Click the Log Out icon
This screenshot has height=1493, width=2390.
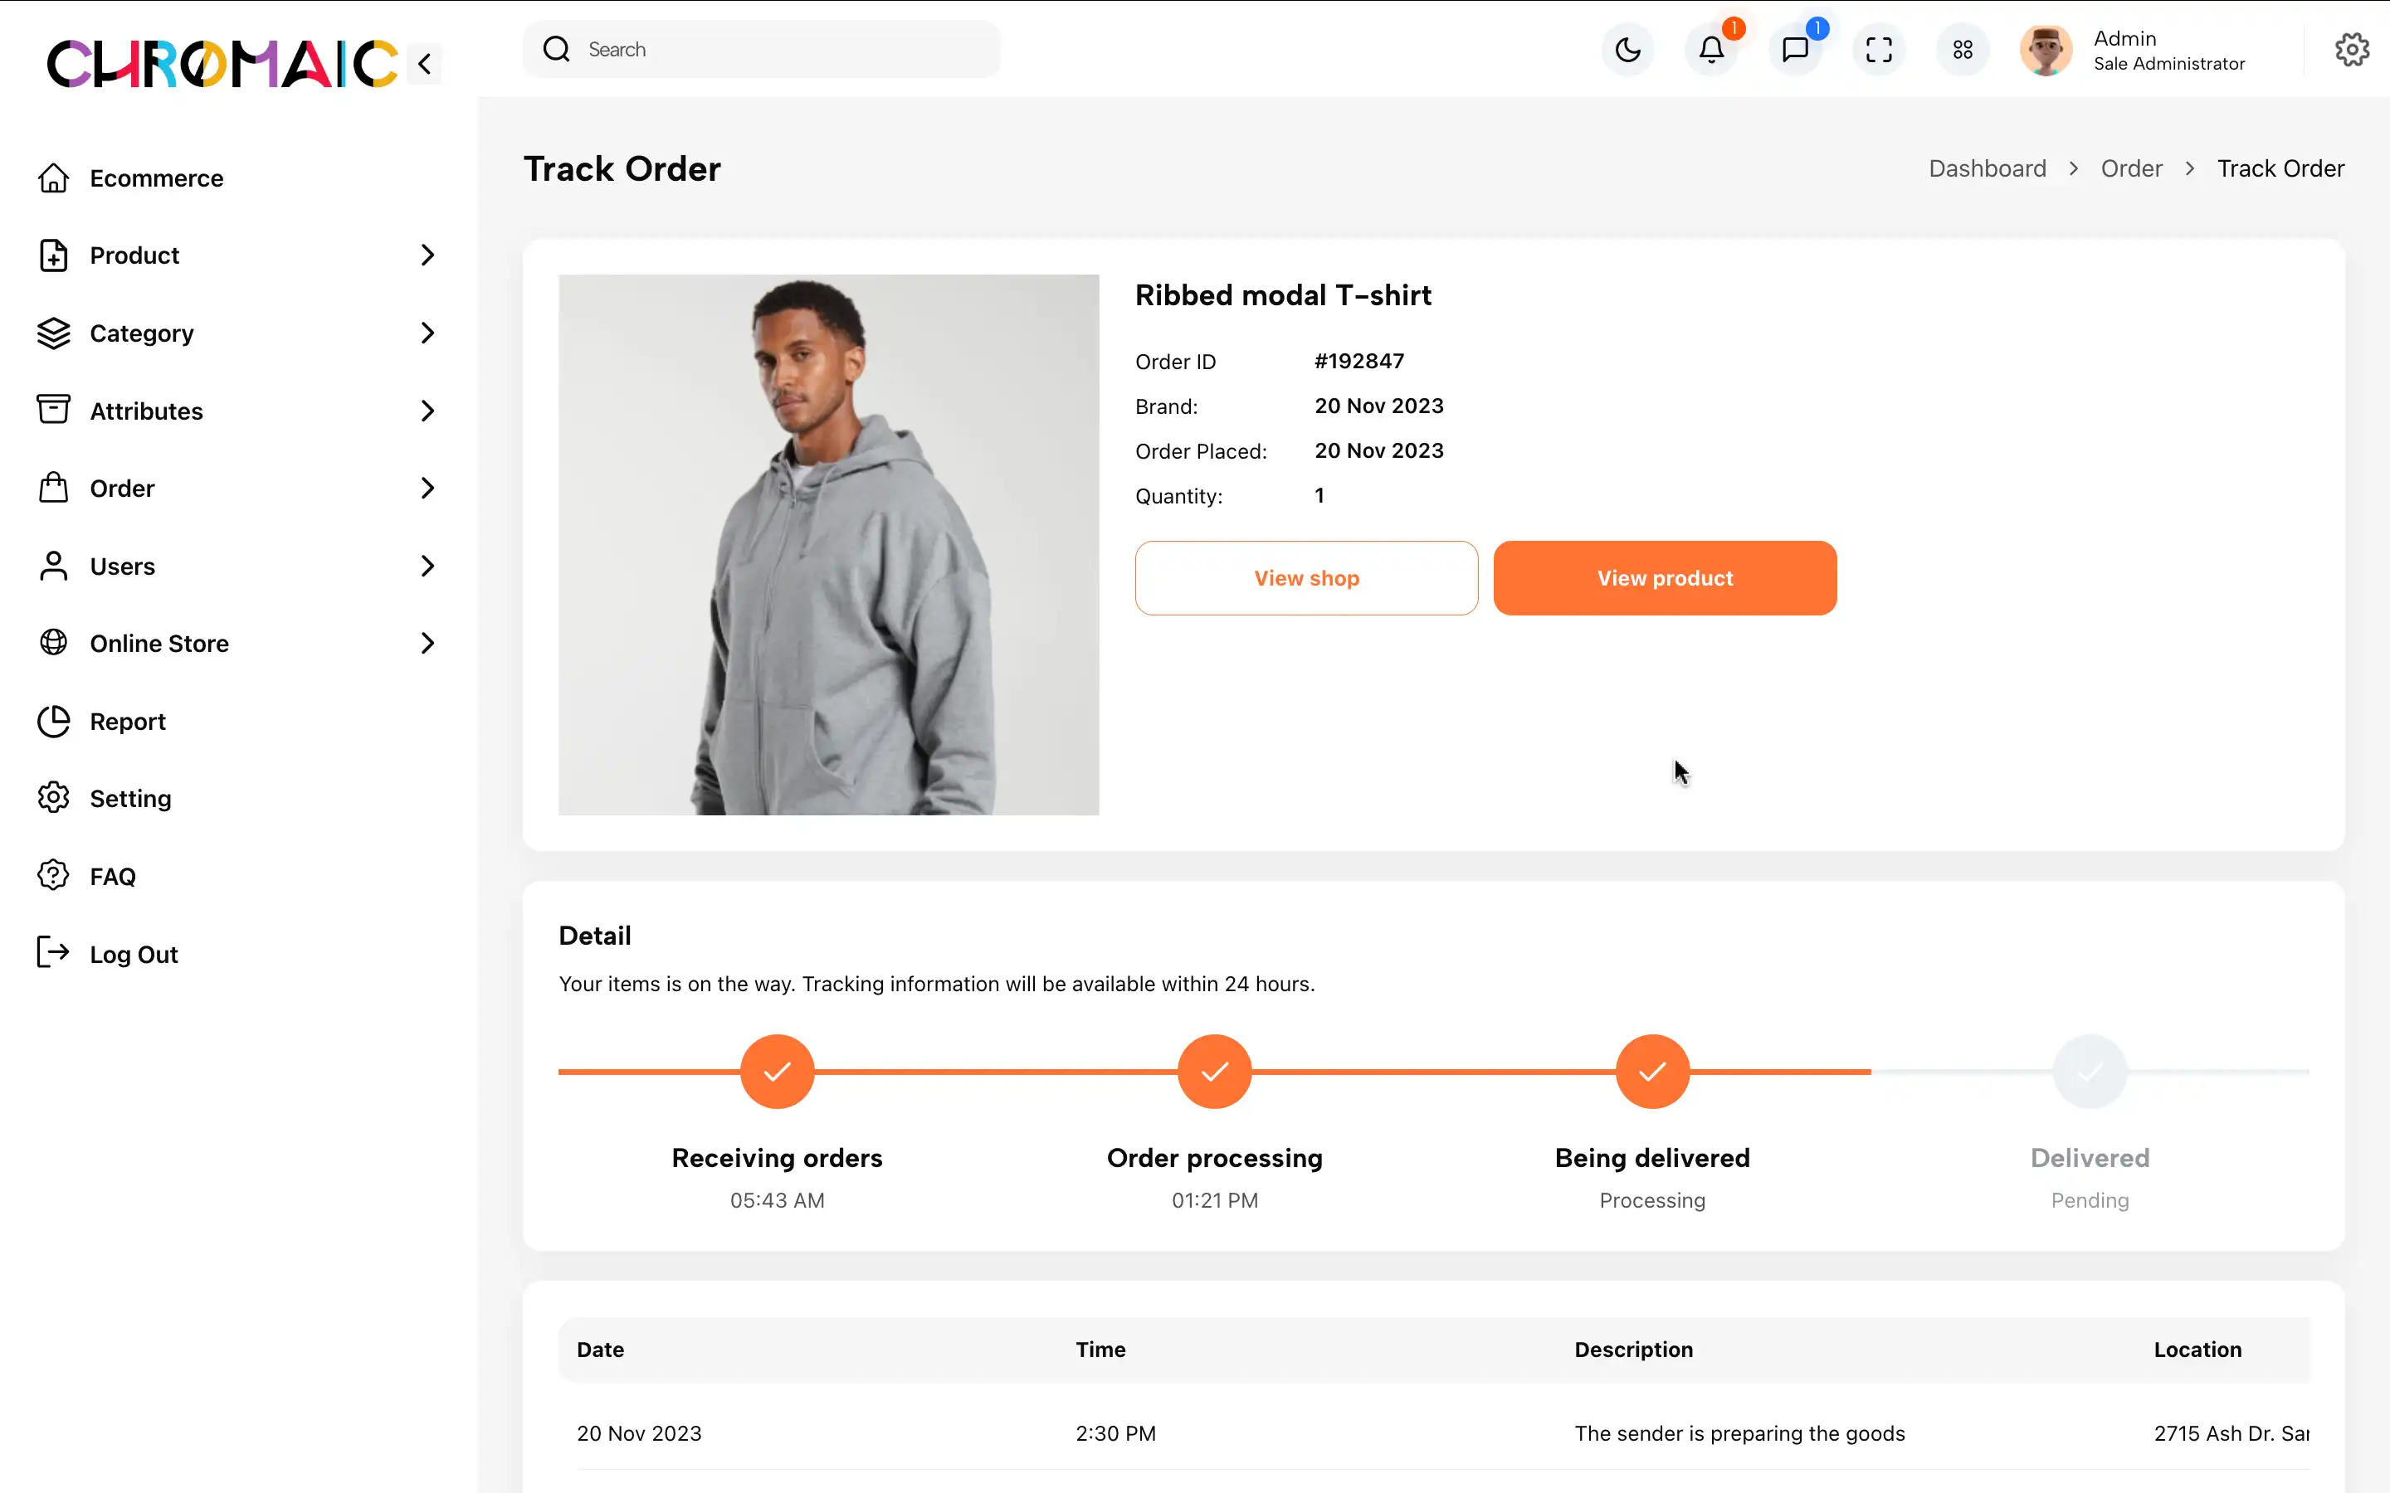tap(53, 953)
